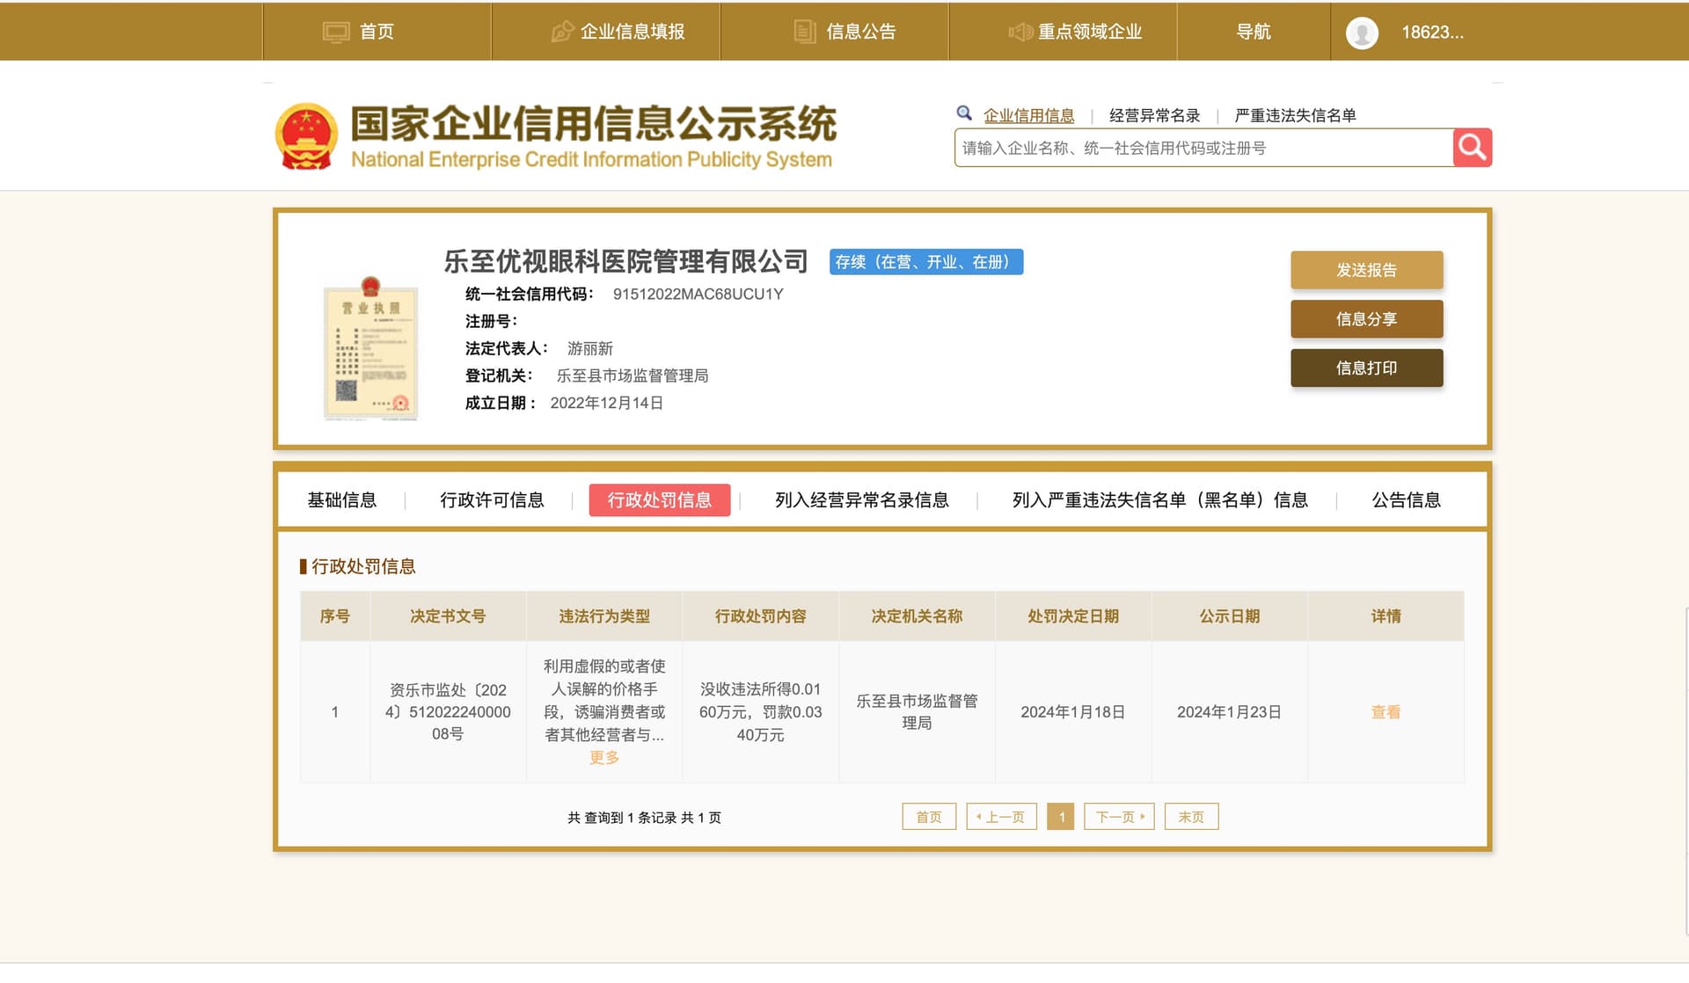Click the orange magnifier search button
1689x983 pixels.
pyautogui.click(x=1471, y=147)
